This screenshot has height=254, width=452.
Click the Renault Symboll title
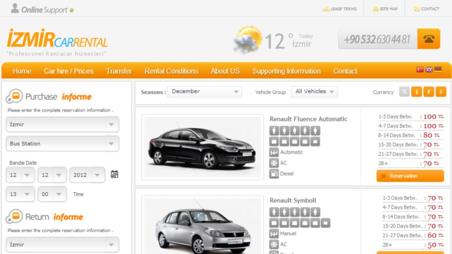click(293, 200)
